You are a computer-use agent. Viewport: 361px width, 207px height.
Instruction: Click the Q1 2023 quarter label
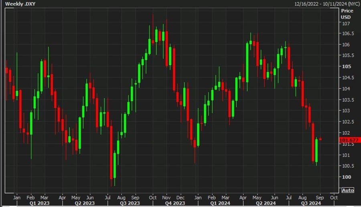pos(39,203)
